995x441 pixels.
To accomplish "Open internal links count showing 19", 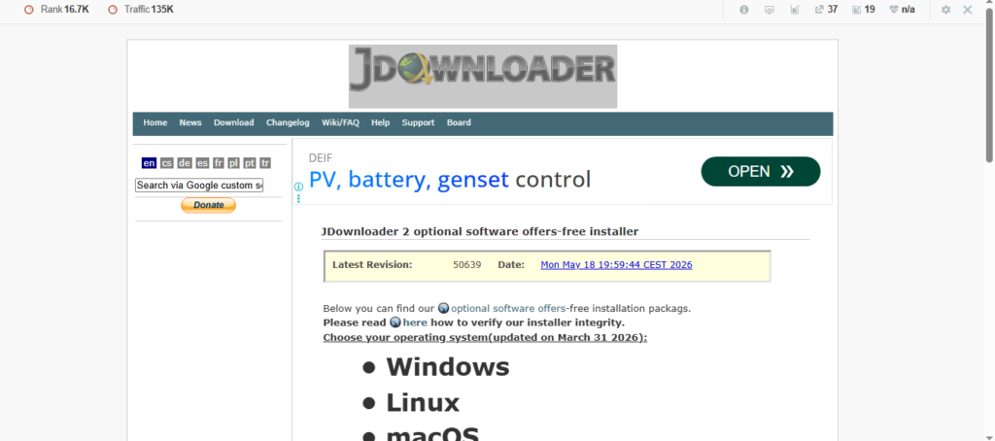I will pos(864,10).
